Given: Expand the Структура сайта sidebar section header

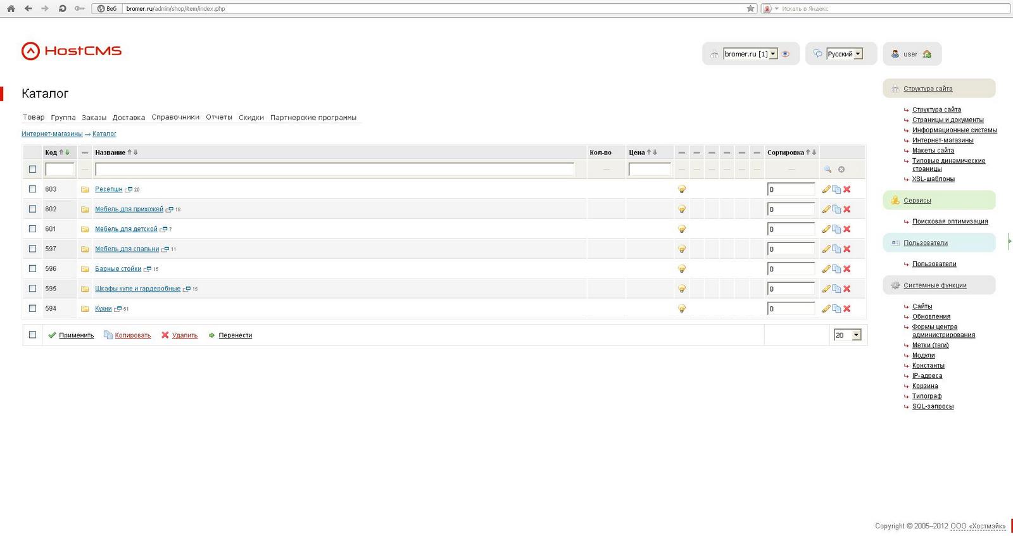Looking at the screenshot, I should click(939, 89).
